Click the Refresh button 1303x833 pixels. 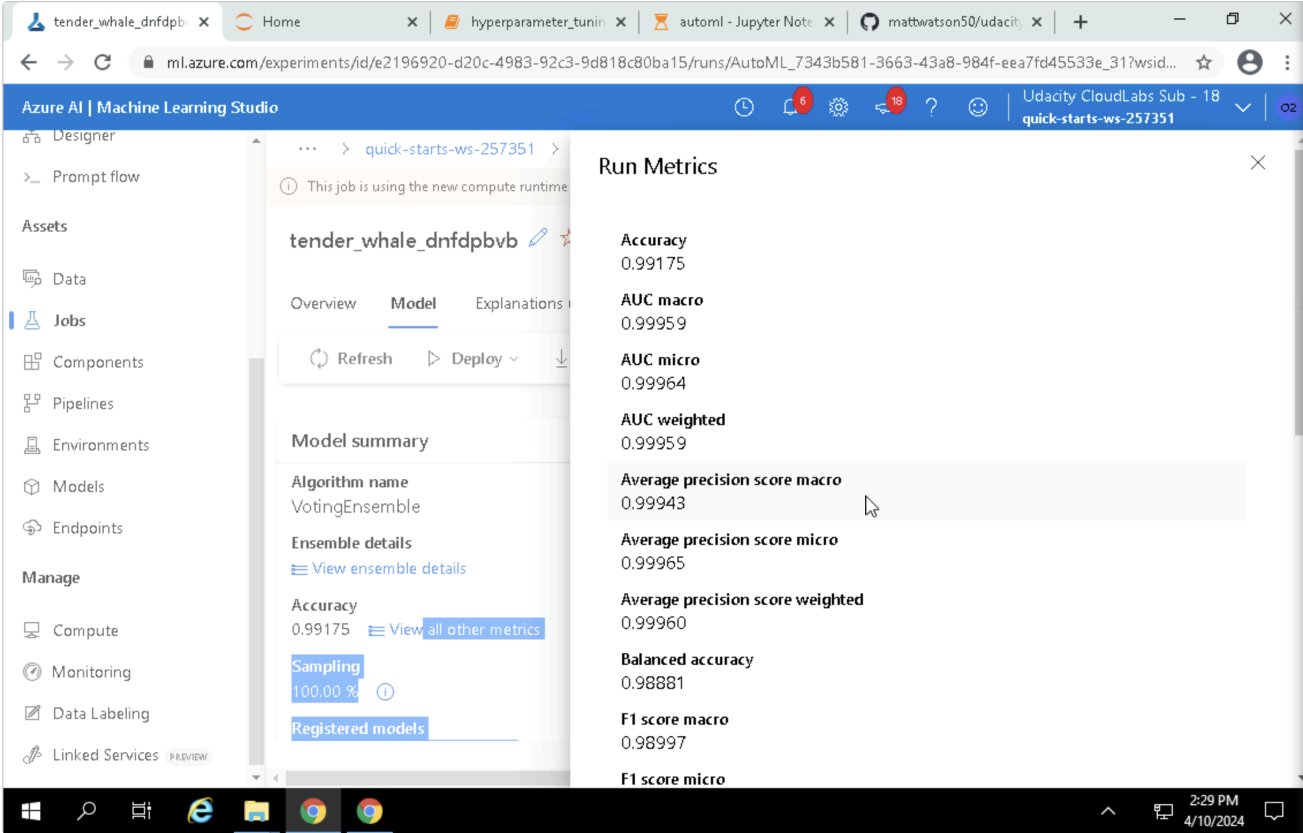351,358
